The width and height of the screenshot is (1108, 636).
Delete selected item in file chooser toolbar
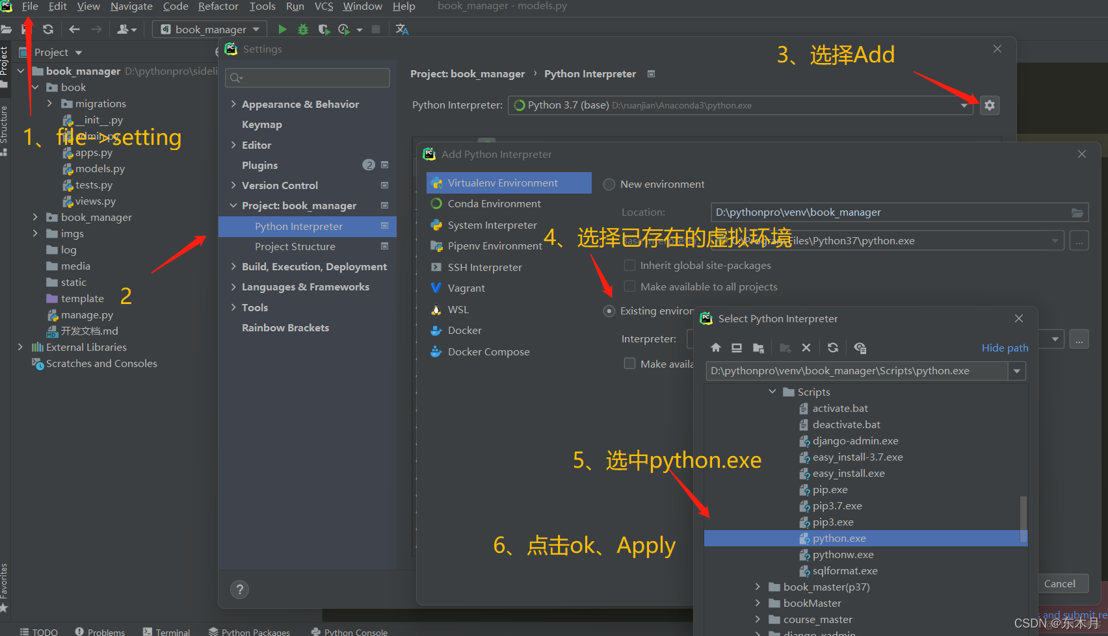click(806, 348)
